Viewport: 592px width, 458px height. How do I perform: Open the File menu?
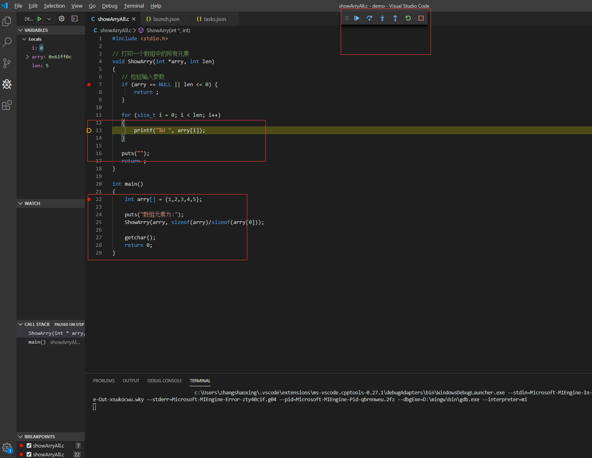(x=19, y=6)
